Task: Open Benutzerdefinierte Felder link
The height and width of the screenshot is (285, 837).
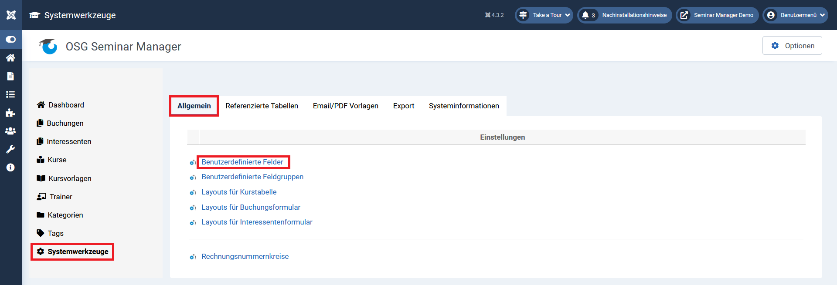Action: coord(242,162)
